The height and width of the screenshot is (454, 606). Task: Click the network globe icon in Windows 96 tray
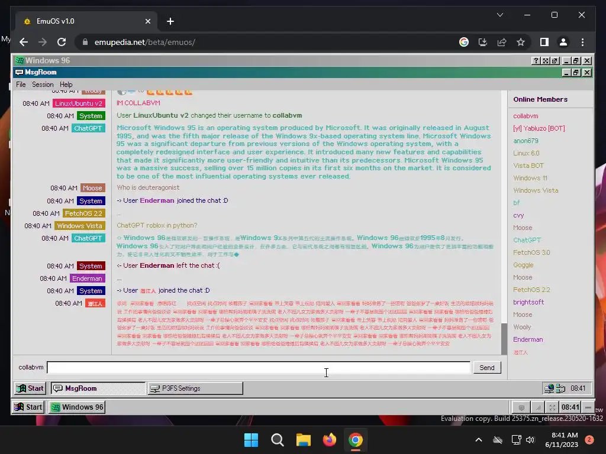[x=549, y=388]
